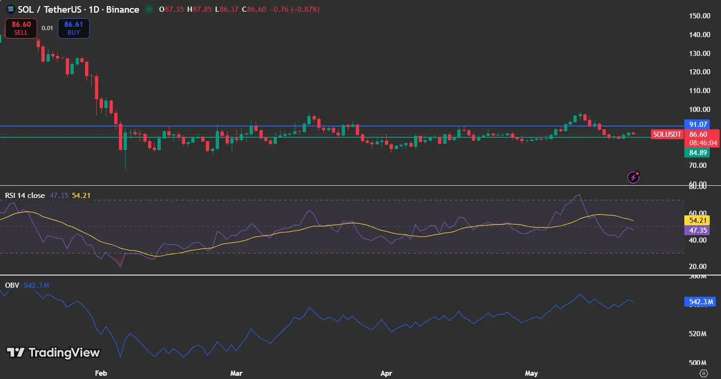Click the Apr date label
This screenshot has width=721, height=379.
[386, 373]
